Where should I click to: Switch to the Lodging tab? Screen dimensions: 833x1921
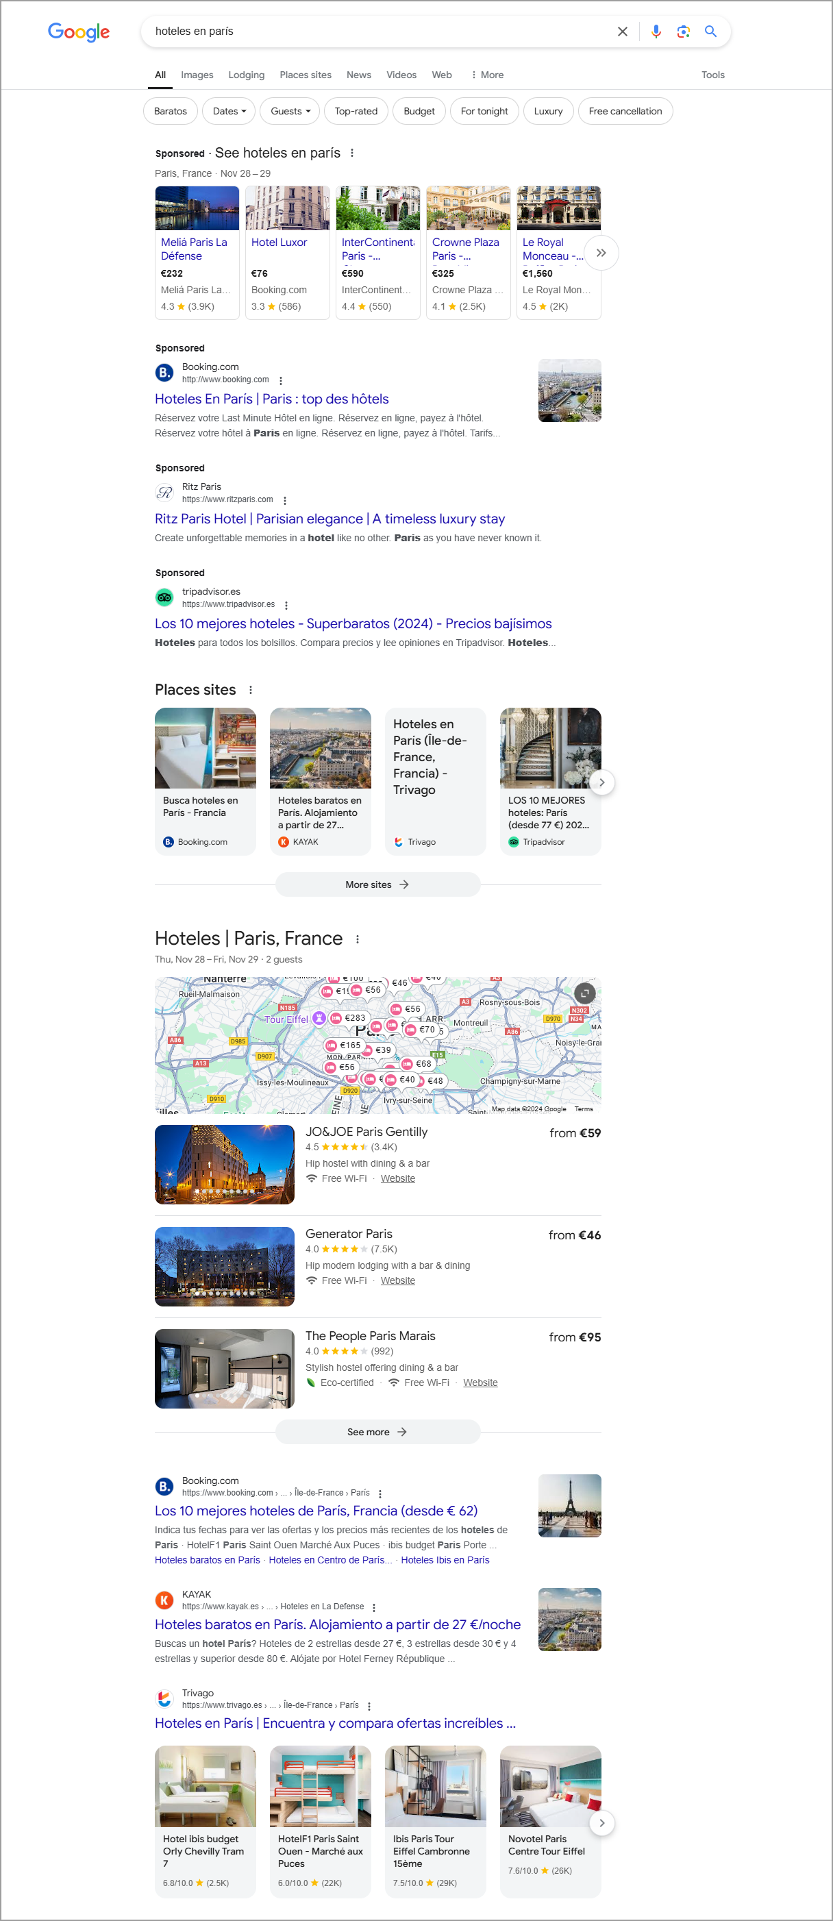246,75
